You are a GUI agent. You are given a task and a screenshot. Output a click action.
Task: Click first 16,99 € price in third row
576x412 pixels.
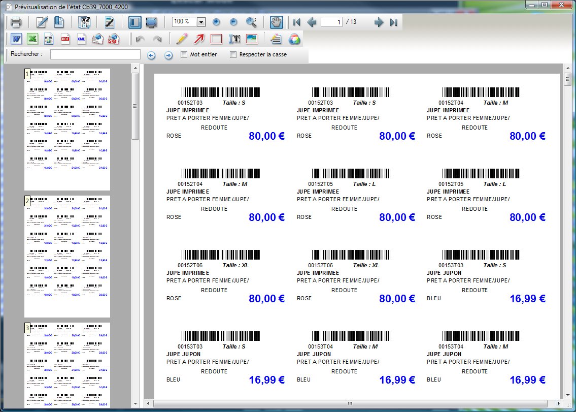click(527, 298)
